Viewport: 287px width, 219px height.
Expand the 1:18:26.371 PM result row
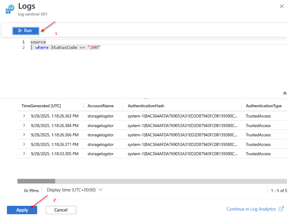tap(24, 144)
